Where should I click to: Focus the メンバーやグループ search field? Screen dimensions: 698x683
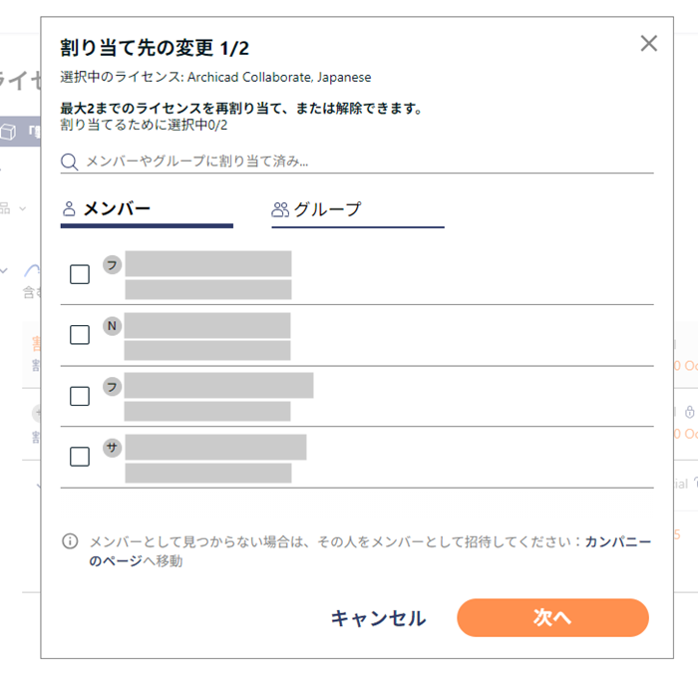point(357,162)
